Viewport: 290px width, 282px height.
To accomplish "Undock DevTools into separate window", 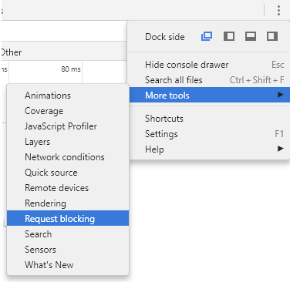I will [207, 36].
